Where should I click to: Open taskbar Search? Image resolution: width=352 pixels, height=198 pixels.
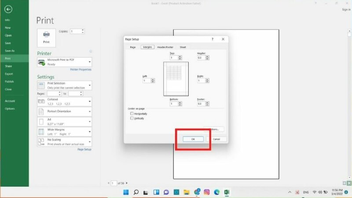136,192
